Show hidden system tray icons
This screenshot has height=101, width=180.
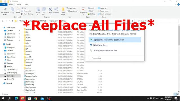pos(148,98)
